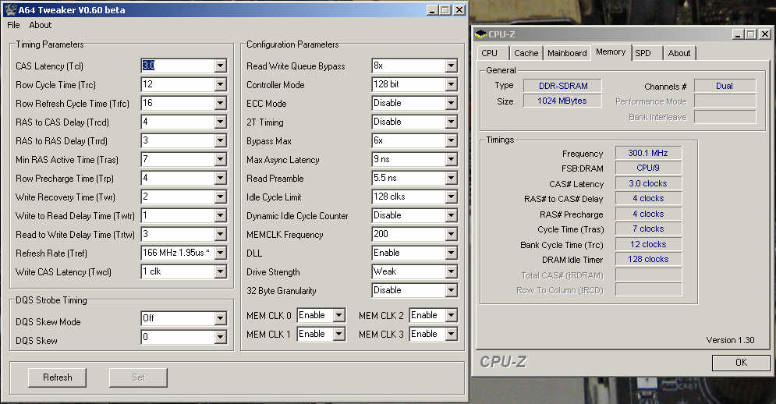Viewport: 776px width, 404px height.
Task: Open the Mainboard tab in CPU-Z
Action: [567, 53]
